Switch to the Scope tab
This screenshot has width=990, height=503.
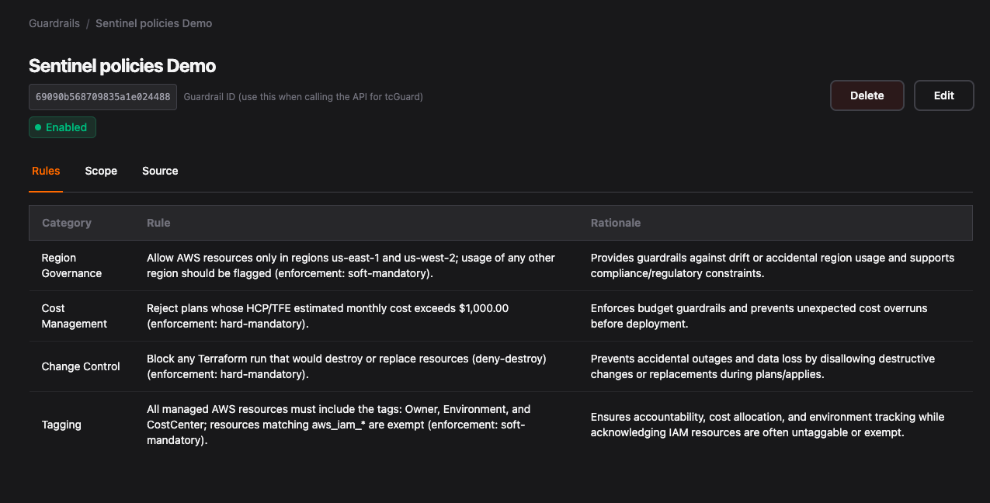click(101, 171)
